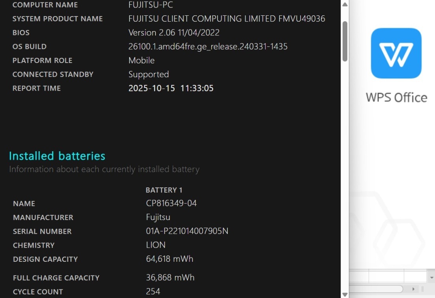
Task: Click the Installed batteries heading
Action: [57, 156]
